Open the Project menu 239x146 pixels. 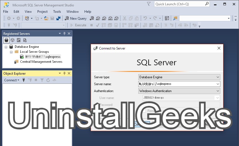(42, 12)
